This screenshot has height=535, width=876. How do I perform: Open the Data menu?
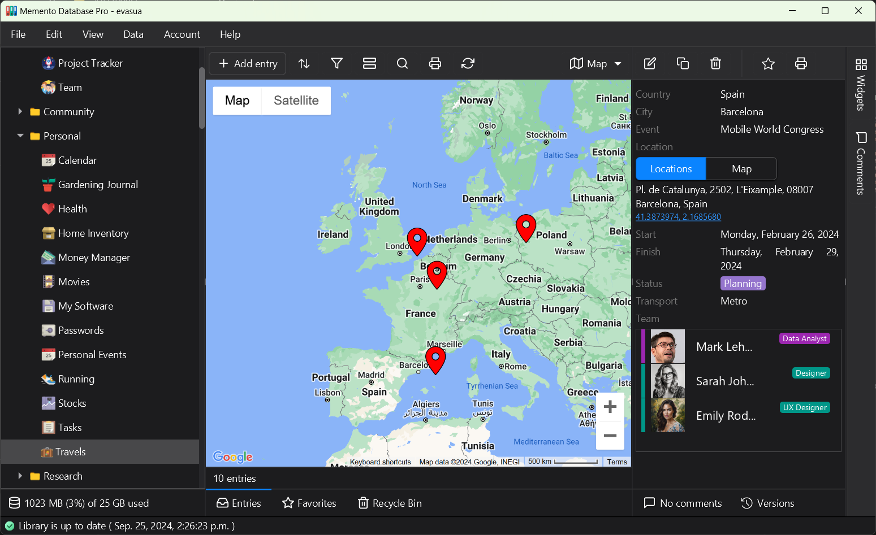click(x=133, y=34)
